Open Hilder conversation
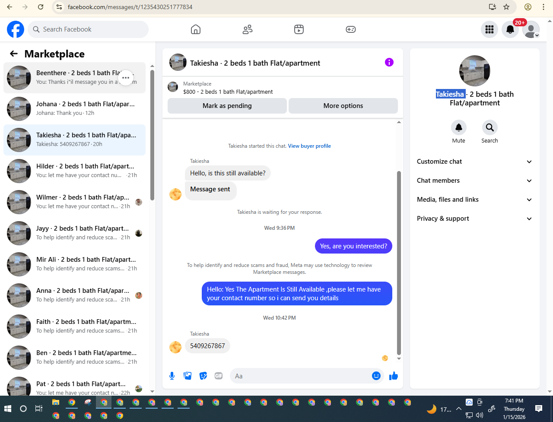553x422 pixels. click(x=74, y=171)
